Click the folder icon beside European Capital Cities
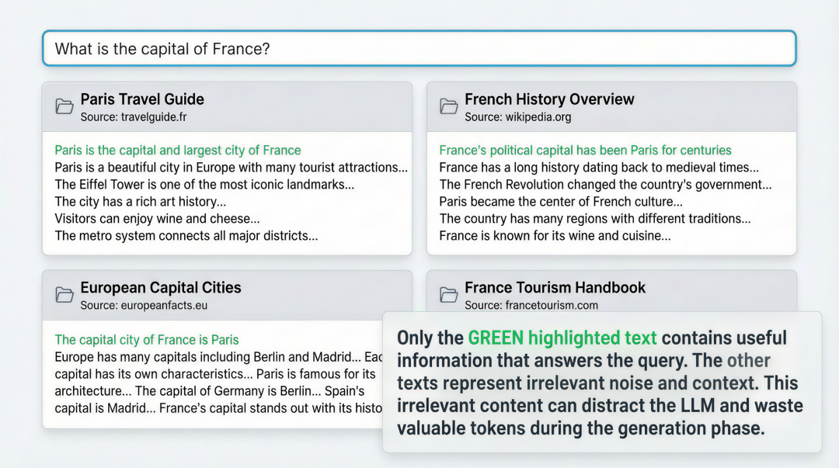Screen dimensions: 839x468 [64, 295]
